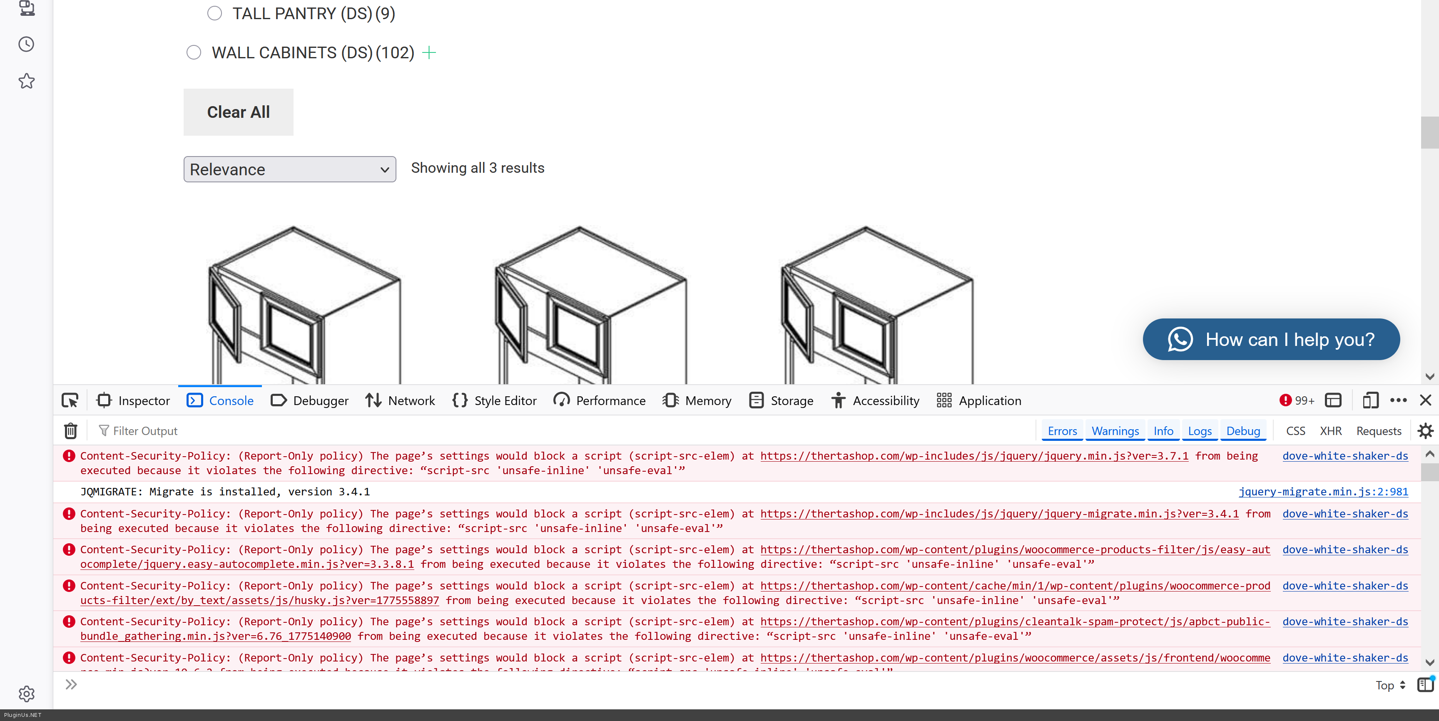Viewport: 1439px width, 721px height.
Task: Open split console sidebar icon
Action: (x=1425, y=684)
